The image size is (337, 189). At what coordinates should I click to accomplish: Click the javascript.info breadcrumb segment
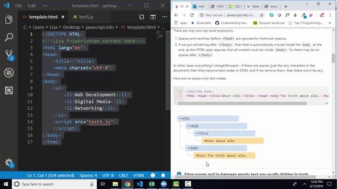click(x=100, y=27)
